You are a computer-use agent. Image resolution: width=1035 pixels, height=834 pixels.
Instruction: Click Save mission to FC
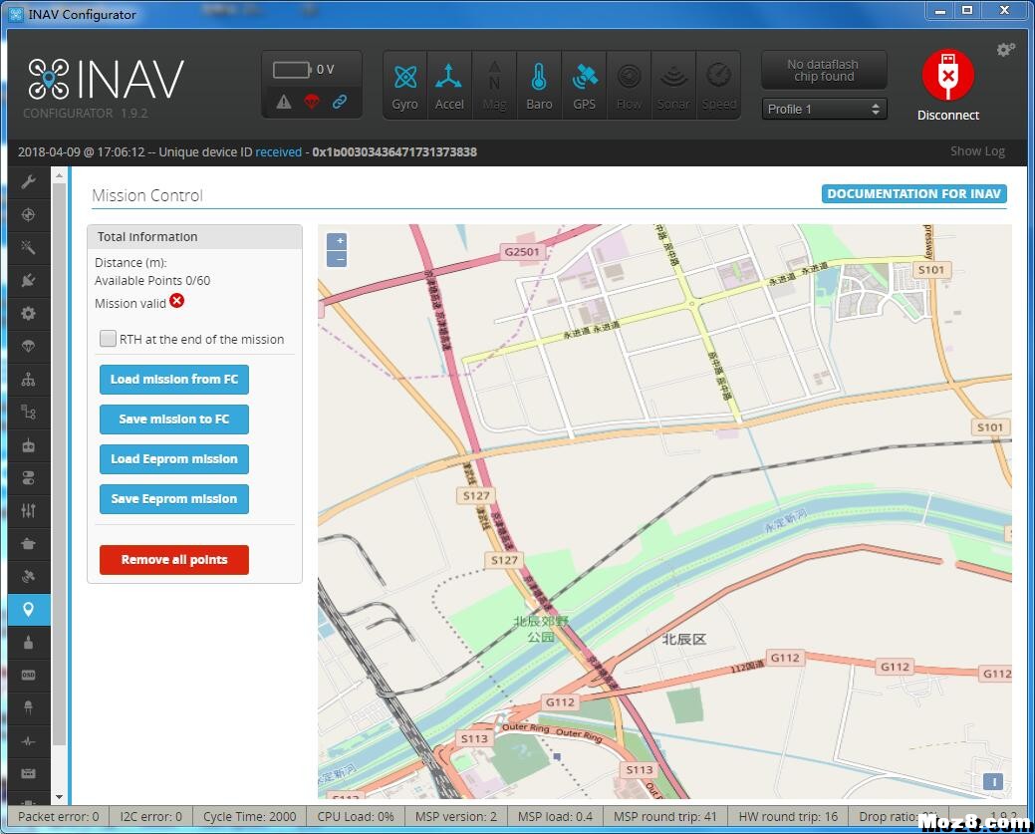point(174,419)
